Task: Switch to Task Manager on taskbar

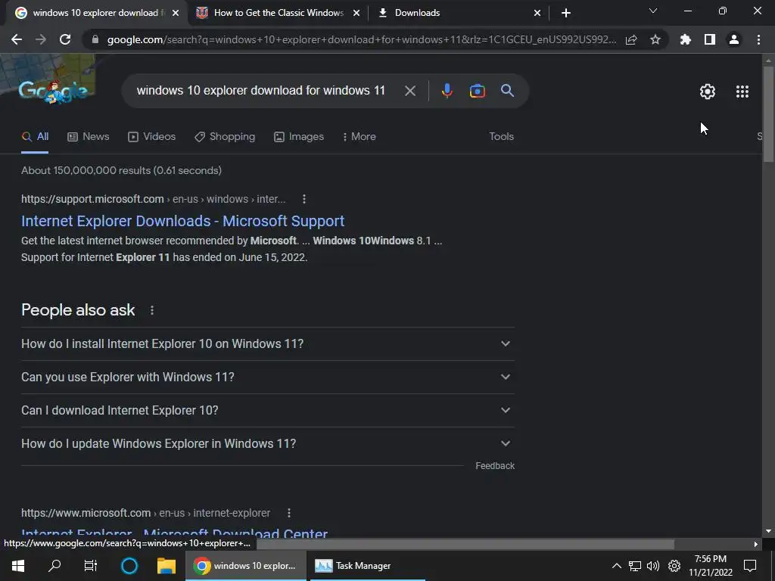Action: click(368, 566)
